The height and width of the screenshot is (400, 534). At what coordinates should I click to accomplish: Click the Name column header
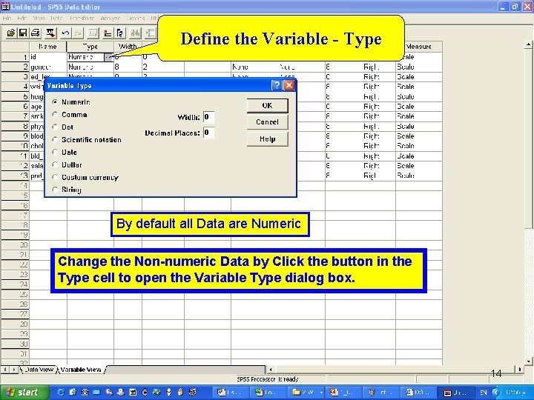48,47
